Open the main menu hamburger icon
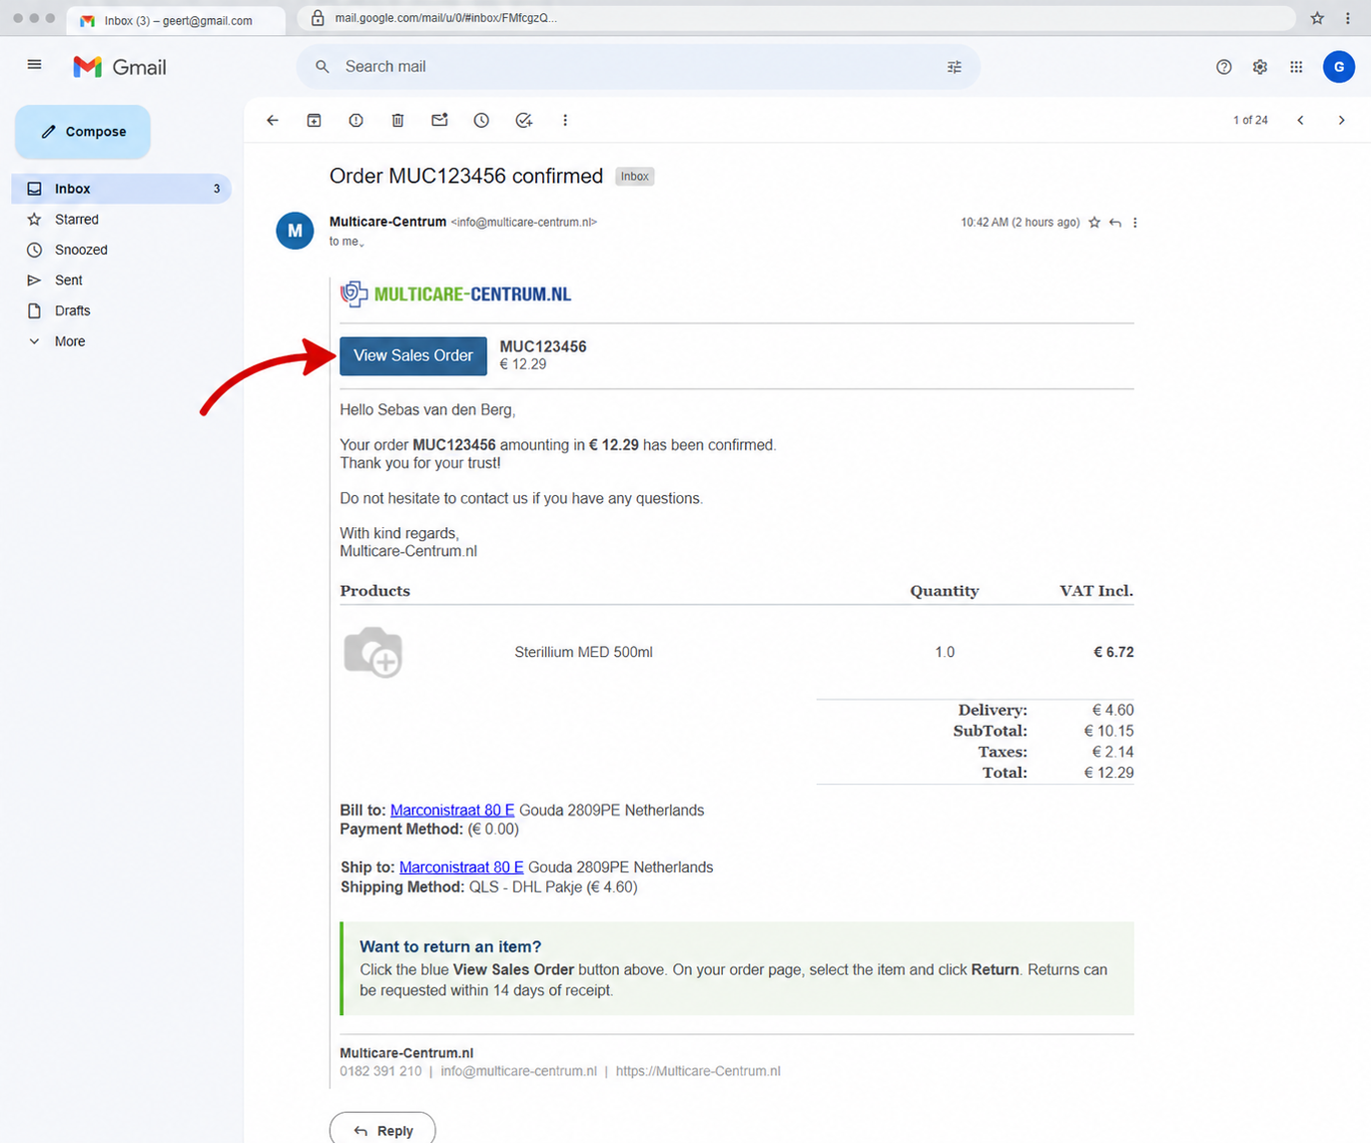This screenshot has height=1143, width=1371. (34, 65)
